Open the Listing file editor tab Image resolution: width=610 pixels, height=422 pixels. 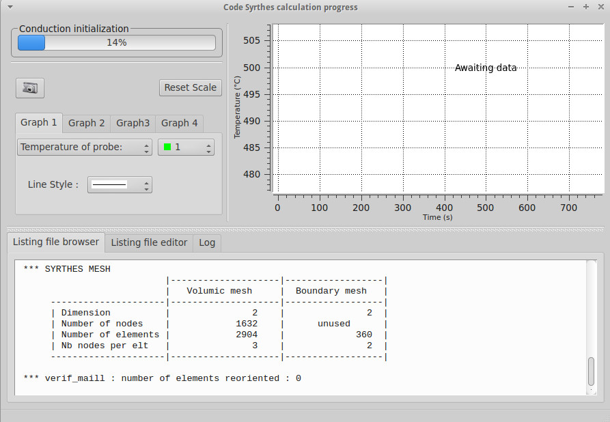pyautogui.click(x=149, y=243)
